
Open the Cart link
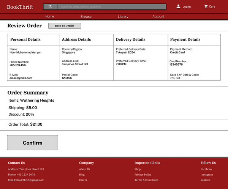(x=212, y=7)
